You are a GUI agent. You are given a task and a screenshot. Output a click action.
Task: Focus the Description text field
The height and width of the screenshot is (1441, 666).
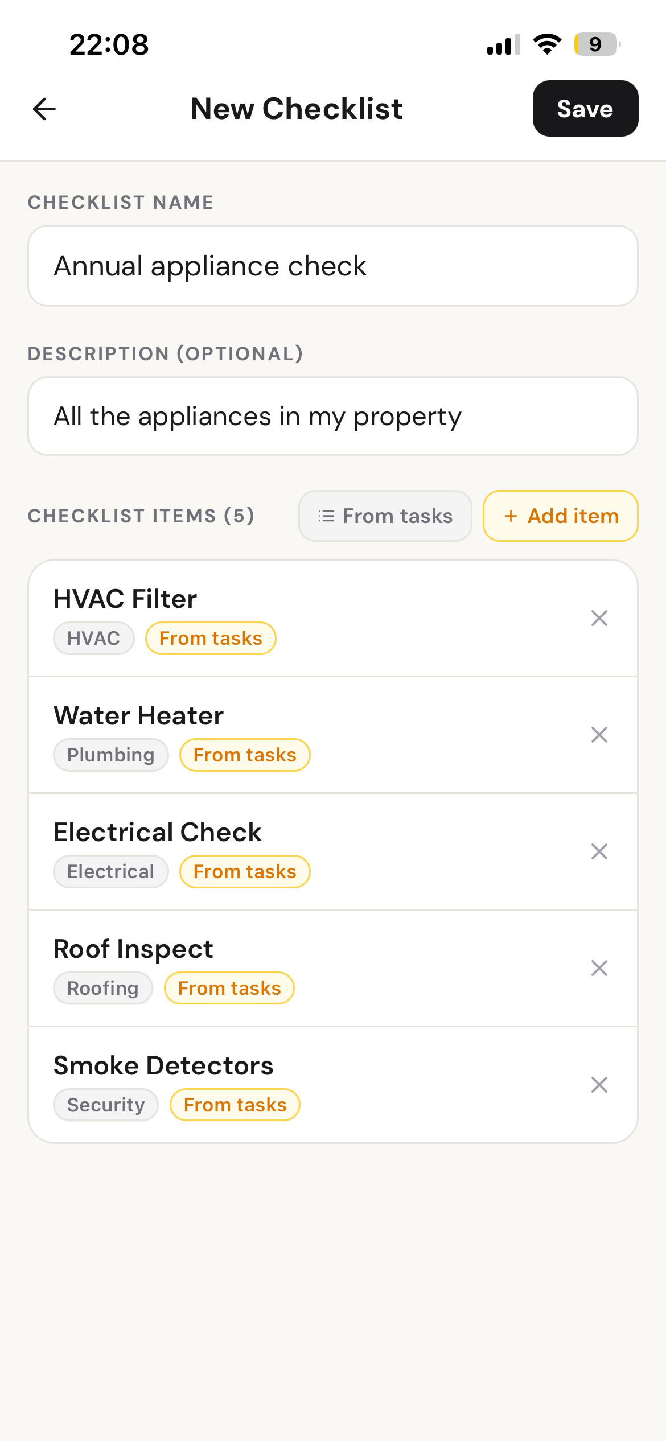(x=332, y=416)
